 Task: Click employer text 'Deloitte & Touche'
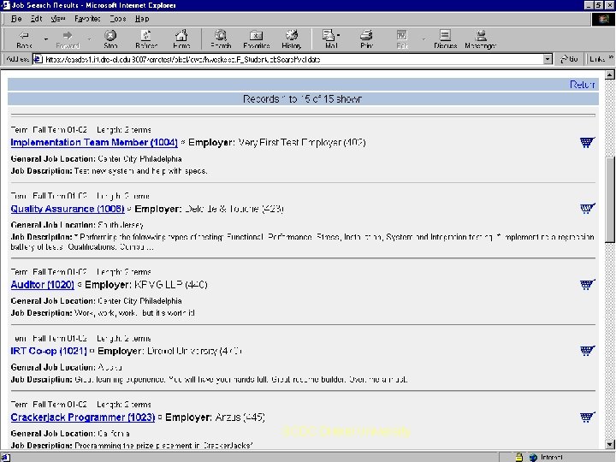point(222,209)
